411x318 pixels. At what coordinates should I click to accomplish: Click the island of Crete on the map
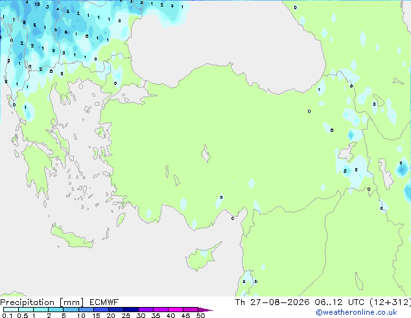click(x=72, y=237)
